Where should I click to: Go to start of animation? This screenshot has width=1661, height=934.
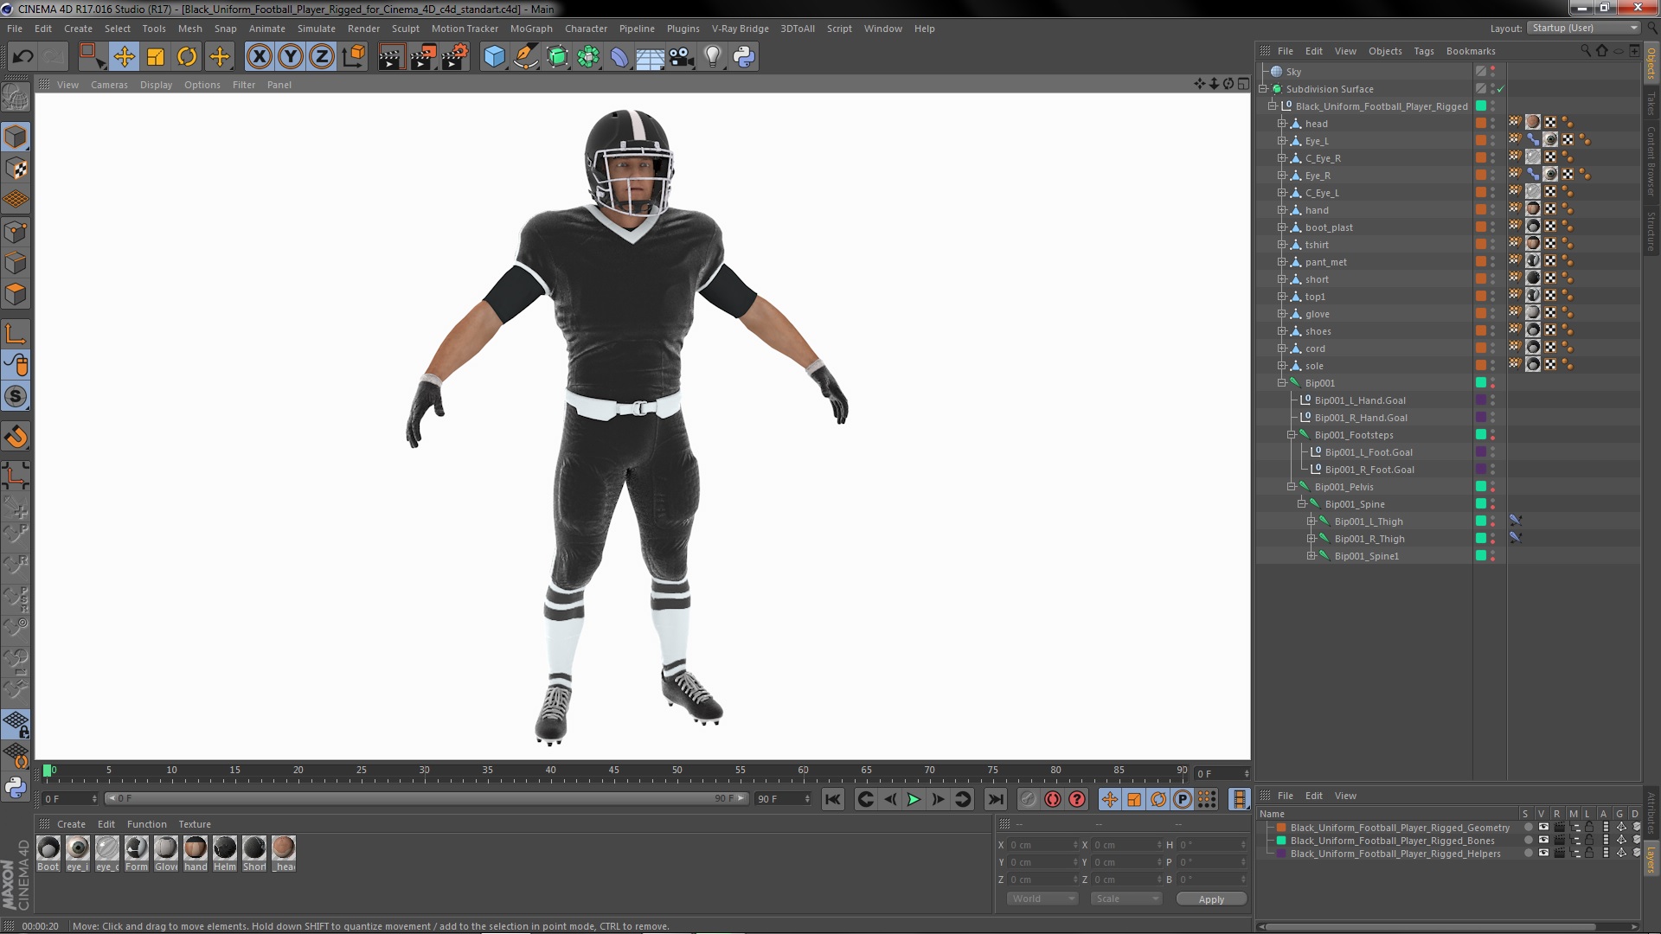point(832,800)
